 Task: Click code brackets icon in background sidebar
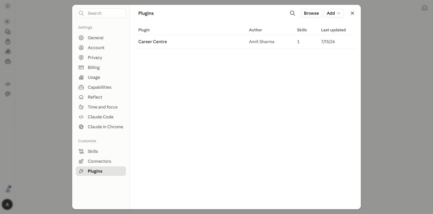point(8,84)
